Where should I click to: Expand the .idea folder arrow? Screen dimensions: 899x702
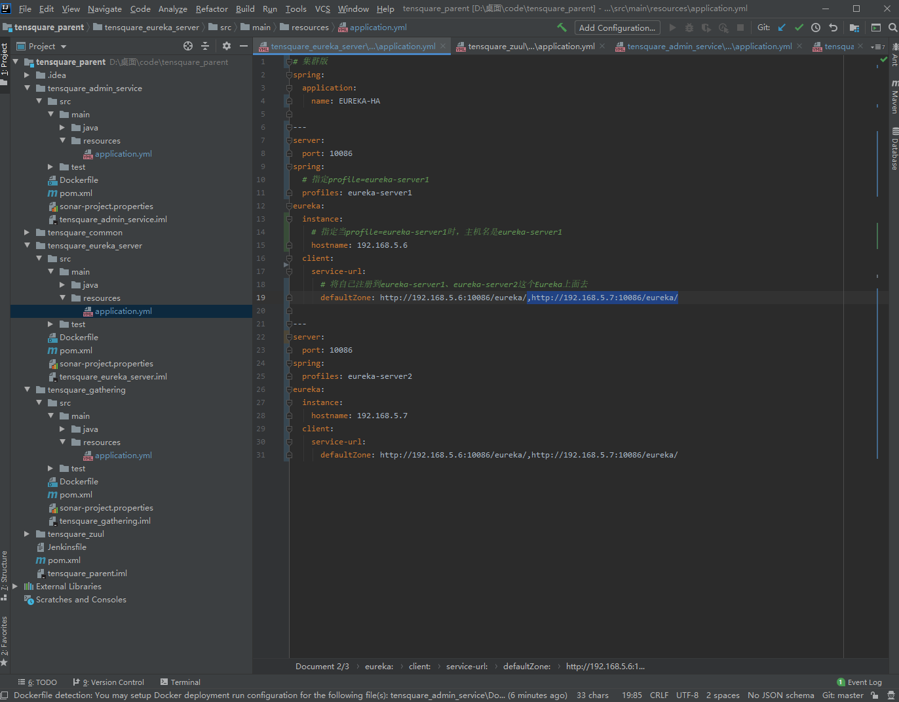(27, 75)
